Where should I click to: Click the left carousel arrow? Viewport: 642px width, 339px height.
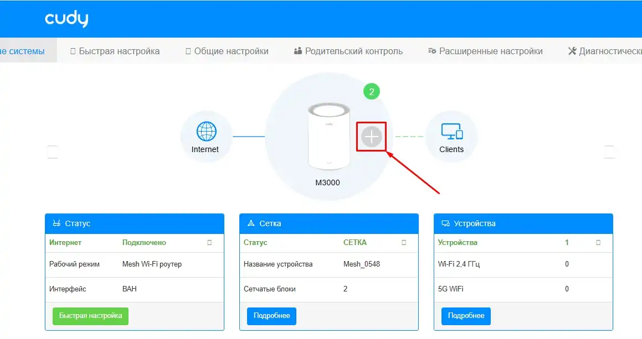pos(53,152)
